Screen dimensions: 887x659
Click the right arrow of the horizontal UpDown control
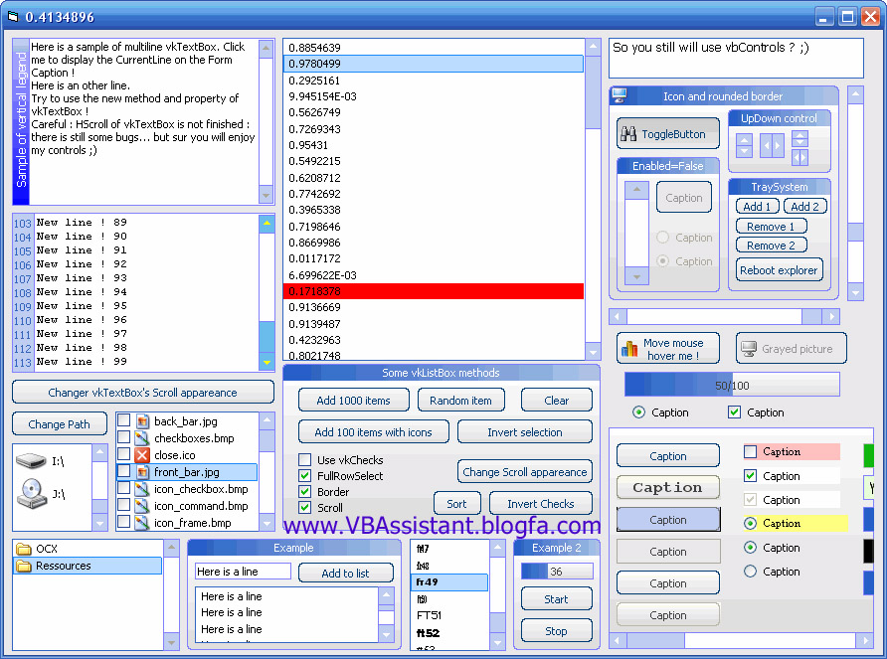778,146
